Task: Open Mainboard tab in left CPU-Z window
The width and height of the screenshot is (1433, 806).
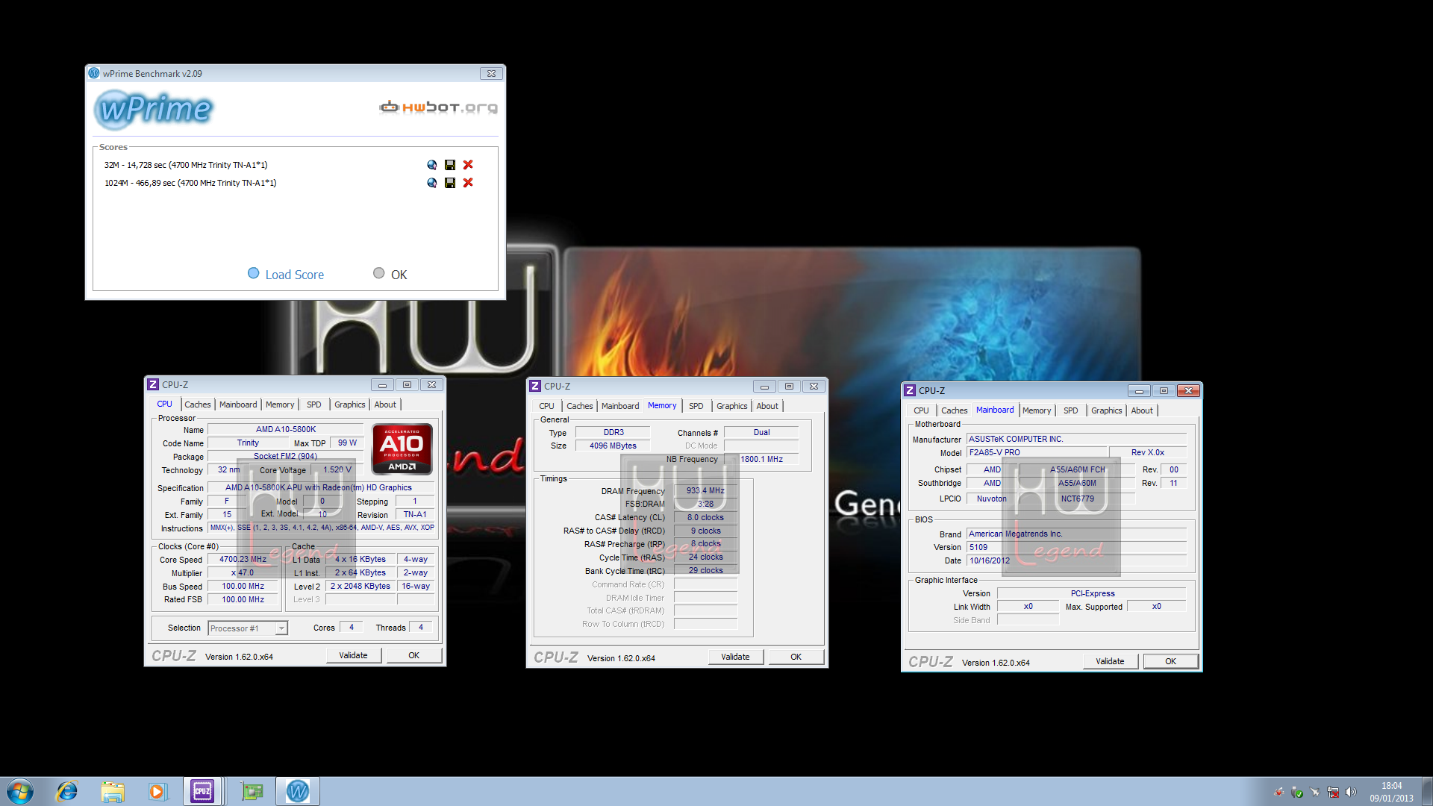Action: [x=238, y=404]
